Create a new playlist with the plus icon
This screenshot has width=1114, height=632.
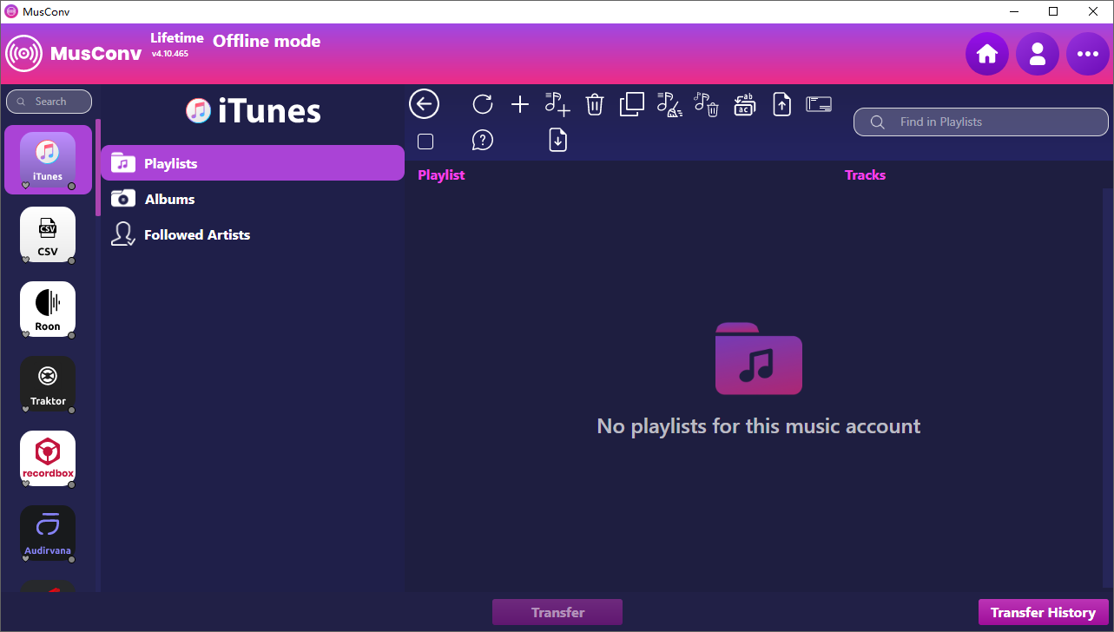(519, 104)
